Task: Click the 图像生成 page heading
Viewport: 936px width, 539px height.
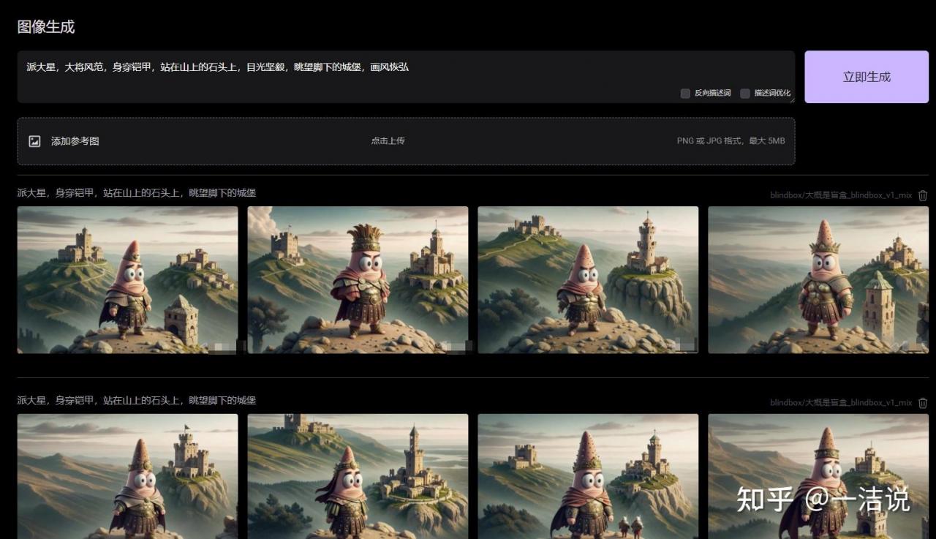Action: (x=46, y=27)
